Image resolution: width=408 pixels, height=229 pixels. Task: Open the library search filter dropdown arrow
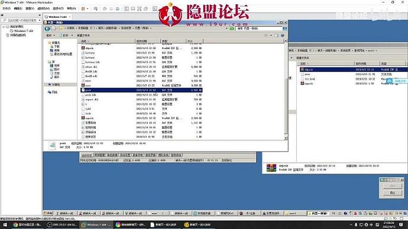tap(40, 20)
